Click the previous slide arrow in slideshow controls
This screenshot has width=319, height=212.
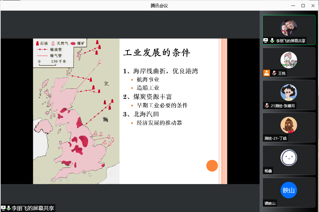[x=37, y=180]
